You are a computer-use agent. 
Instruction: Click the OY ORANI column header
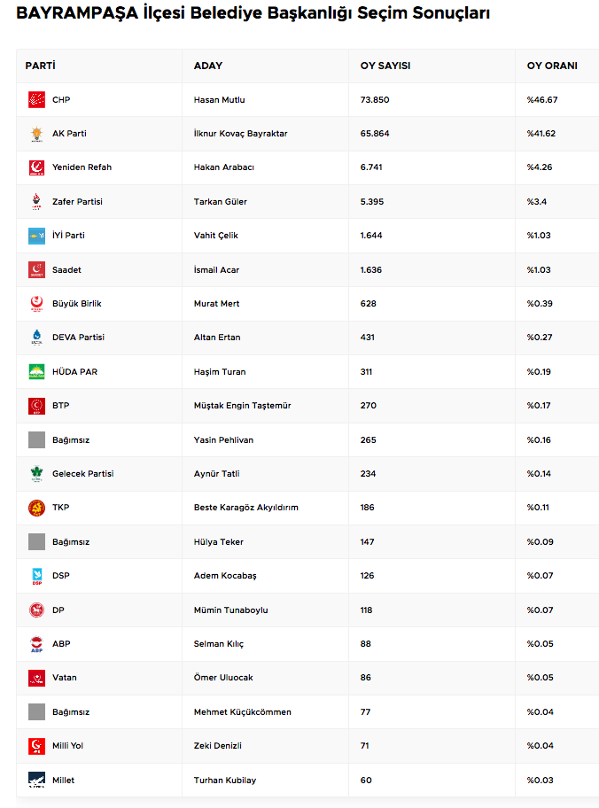(552, 66)
